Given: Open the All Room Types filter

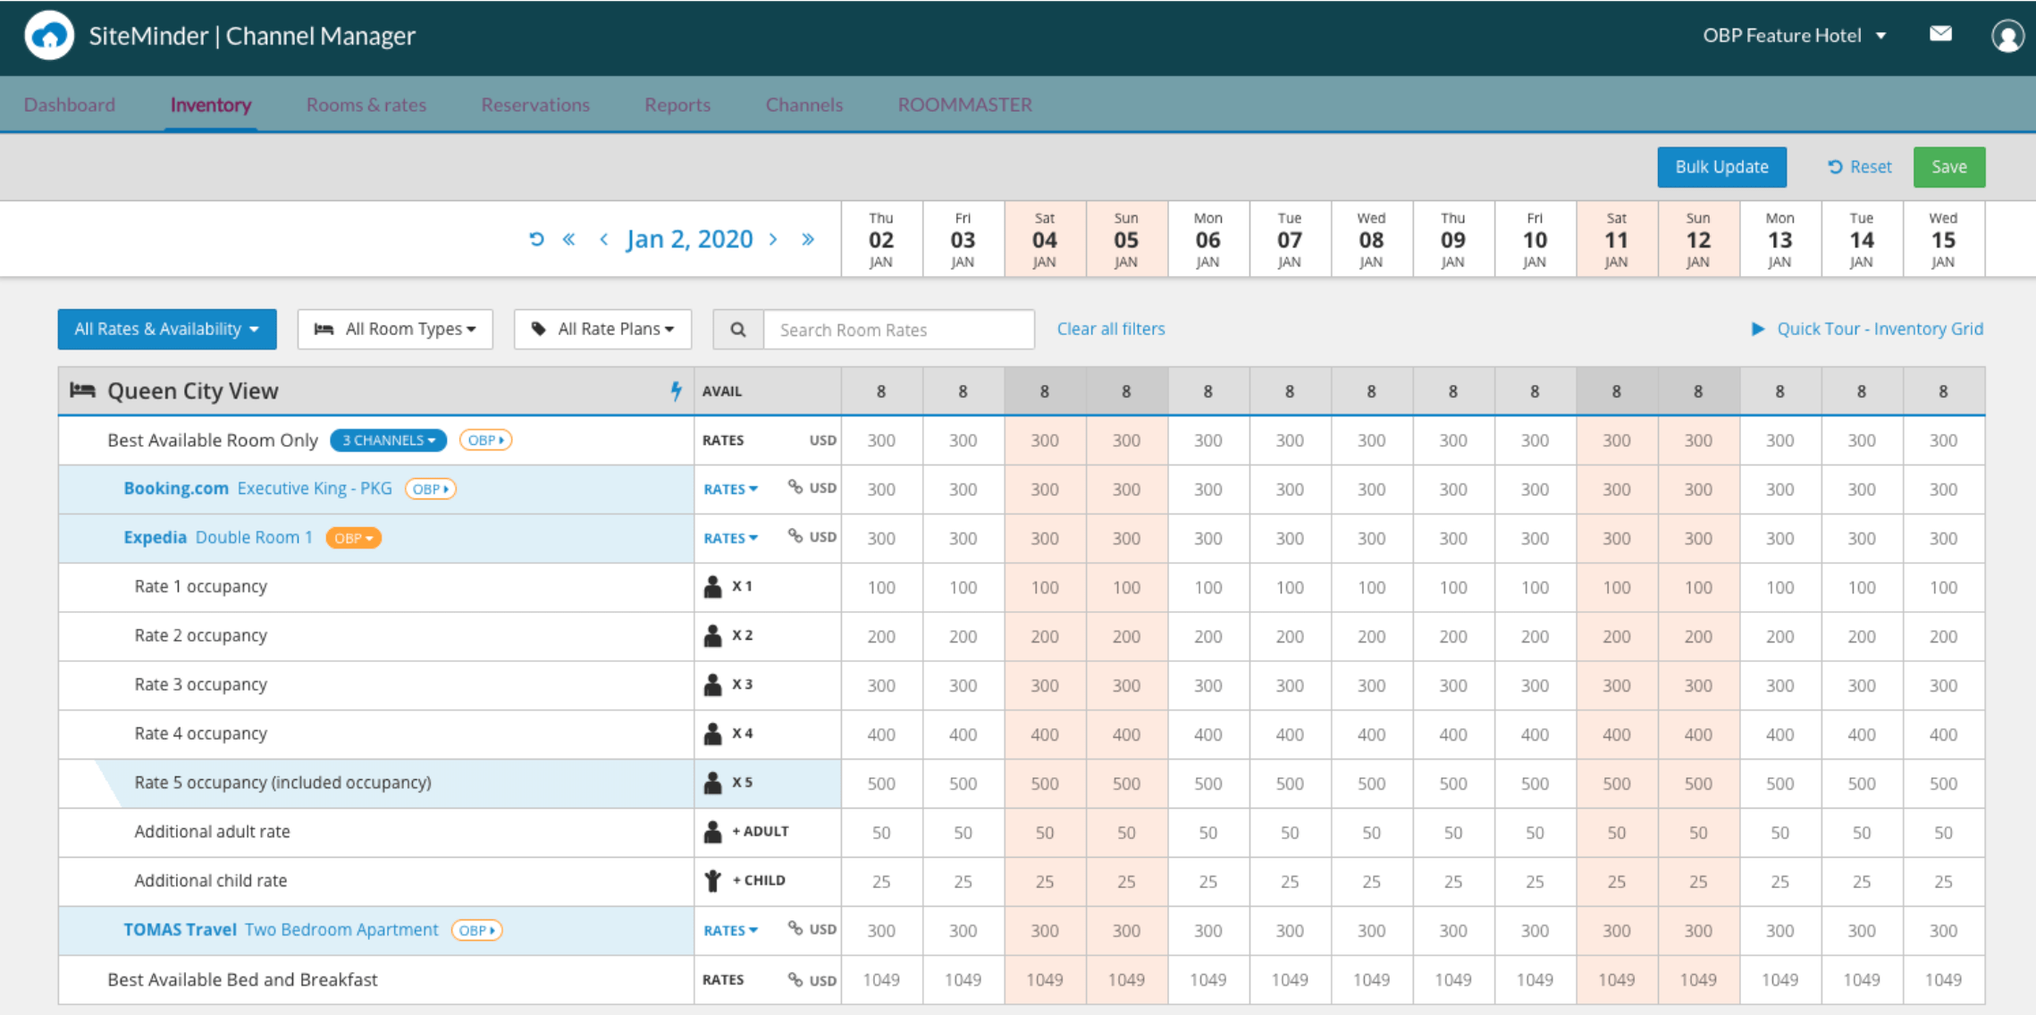Looking at the screenshot, I should tap(395, 330).
